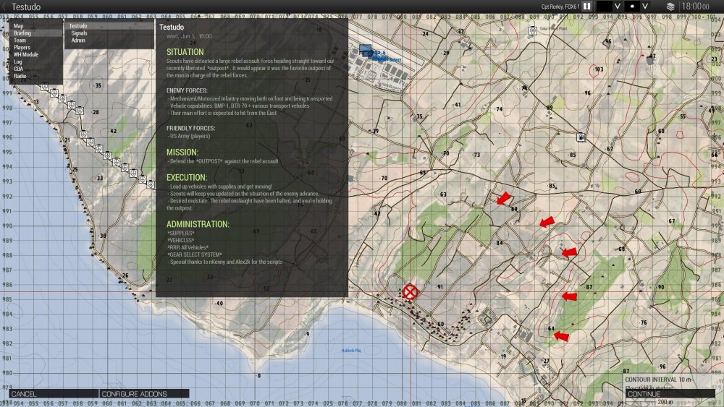Viewport: 724px width, 407px height.
Task: Click the marker shape icon in top bar
Action: pos(632,7)
